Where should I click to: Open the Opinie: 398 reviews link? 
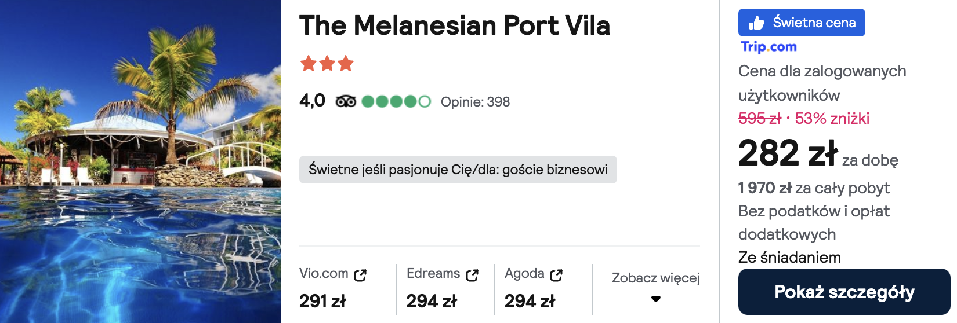475,102
